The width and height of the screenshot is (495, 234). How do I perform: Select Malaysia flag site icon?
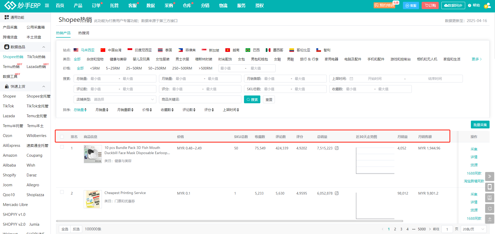tap(76, 50)
